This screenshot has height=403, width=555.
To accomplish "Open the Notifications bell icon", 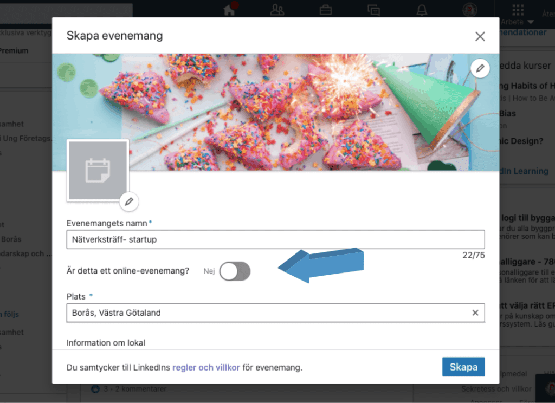I will (x=422, y=10).
